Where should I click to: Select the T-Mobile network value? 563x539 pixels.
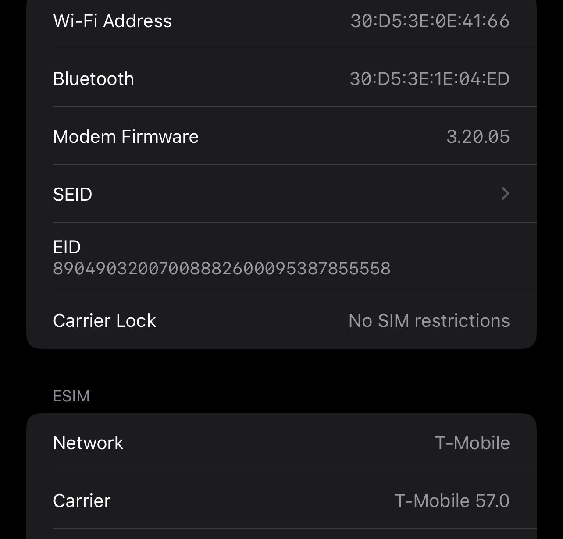pyautogui.click(x=472, y=443)
